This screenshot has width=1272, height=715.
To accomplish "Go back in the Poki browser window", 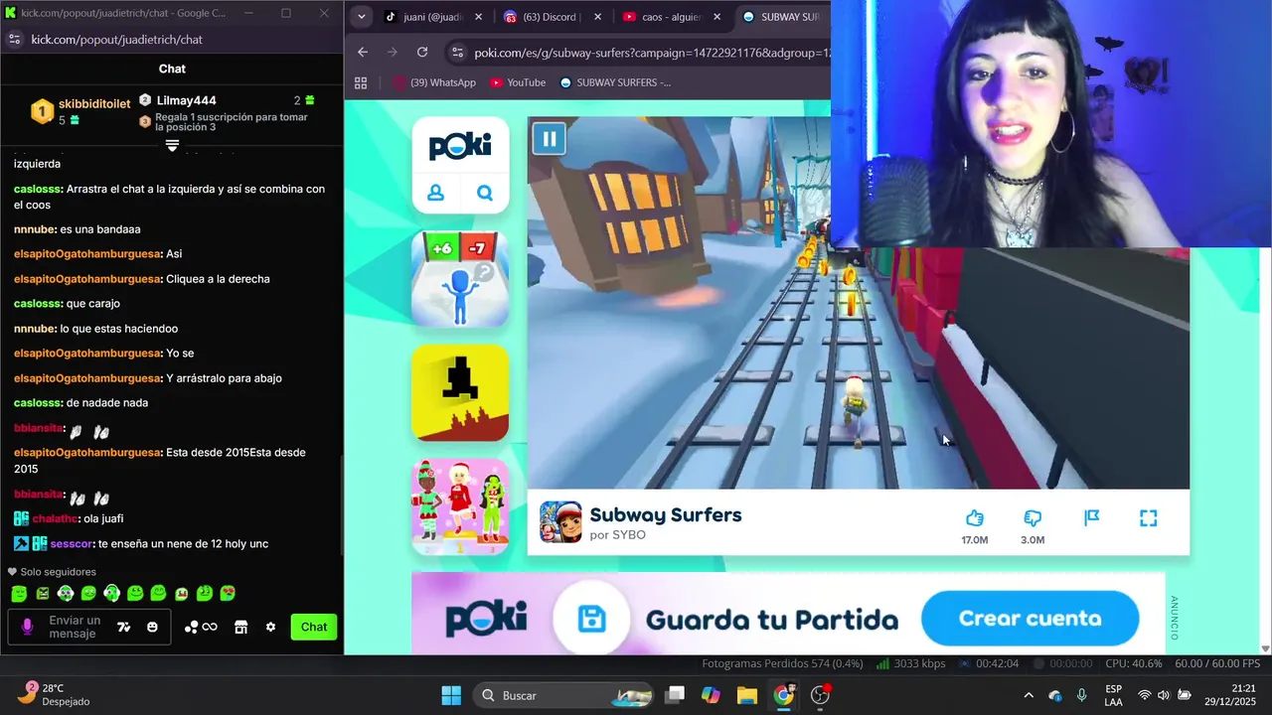I will point(363,53).
